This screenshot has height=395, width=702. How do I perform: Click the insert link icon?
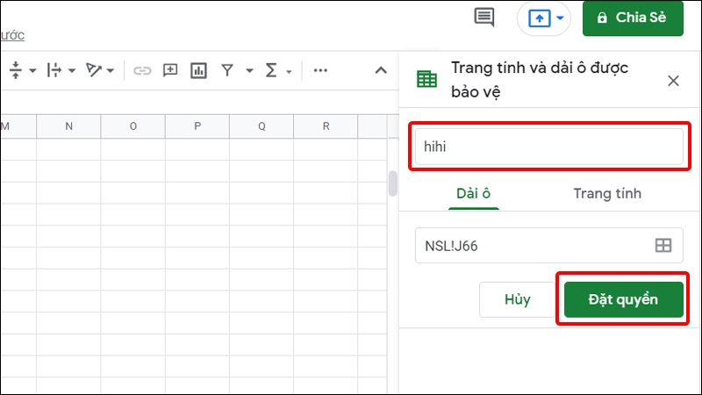tap(142, 70)
